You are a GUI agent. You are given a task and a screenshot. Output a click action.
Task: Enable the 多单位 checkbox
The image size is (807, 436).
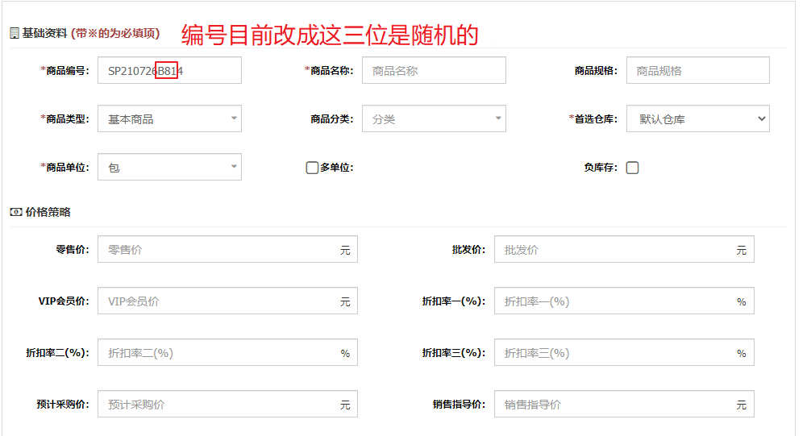pyautogui.click(x=312, y=168)
